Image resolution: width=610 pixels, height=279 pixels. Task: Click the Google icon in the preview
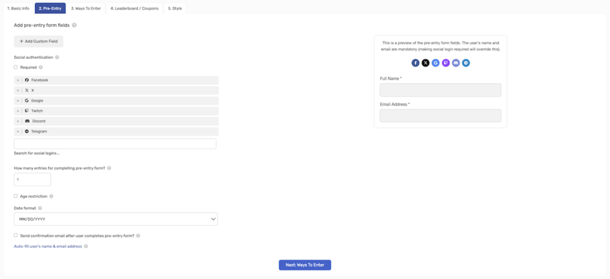[435, 63]
